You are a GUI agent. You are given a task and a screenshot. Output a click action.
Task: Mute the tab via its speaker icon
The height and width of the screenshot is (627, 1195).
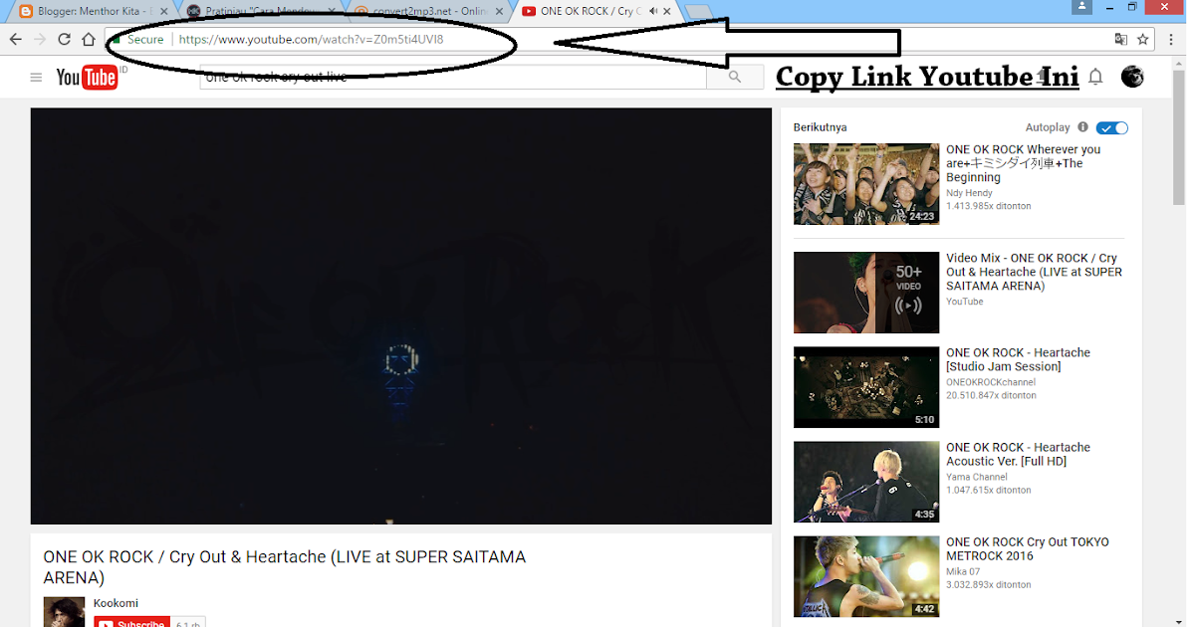653,11
